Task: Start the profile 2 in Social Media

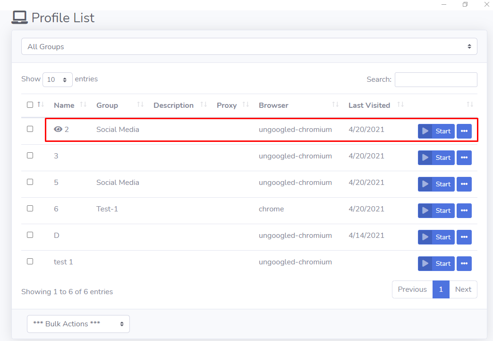Action: point(436,131)
